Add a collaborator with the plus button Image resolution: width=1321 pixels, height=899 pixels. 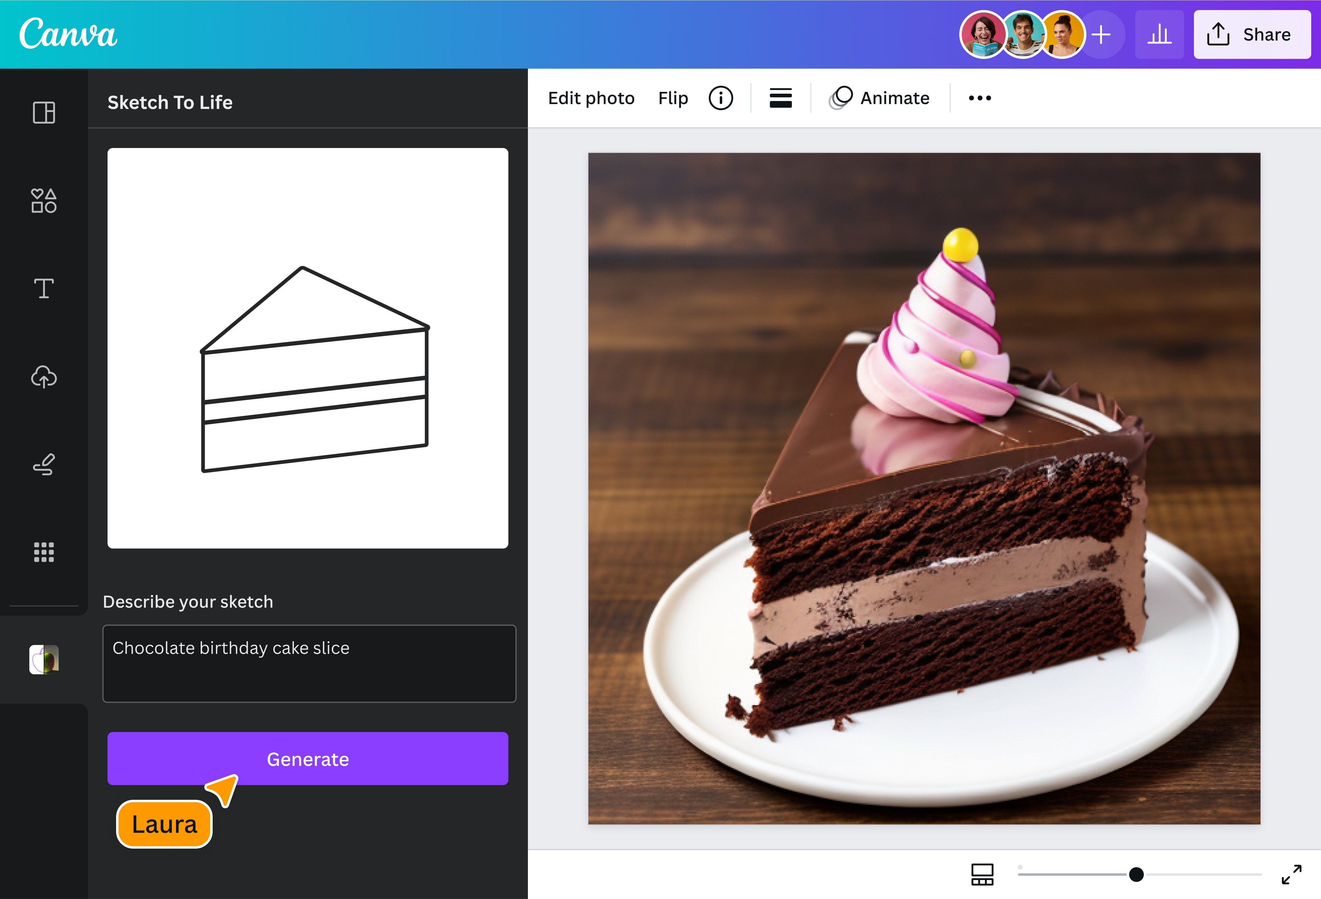pyautogui.click(x=1100, y=34)
